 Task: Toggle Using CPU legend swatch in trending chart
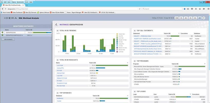coord(117,44)
